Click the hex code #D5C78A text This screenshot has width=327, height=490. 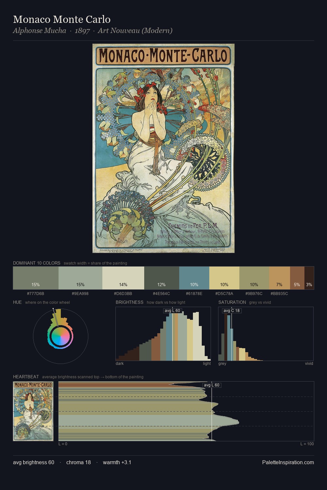[x=224, y=294]
